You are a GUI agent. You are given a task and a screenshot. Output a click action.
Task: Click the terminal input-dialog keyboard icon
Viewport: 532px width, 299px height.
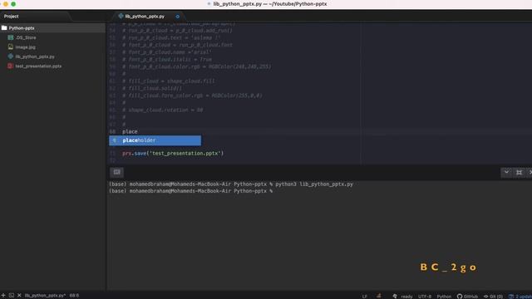tap(116, 172)
